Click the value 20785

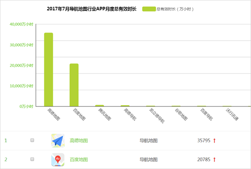pyautogui.click(x=204, y=159)
